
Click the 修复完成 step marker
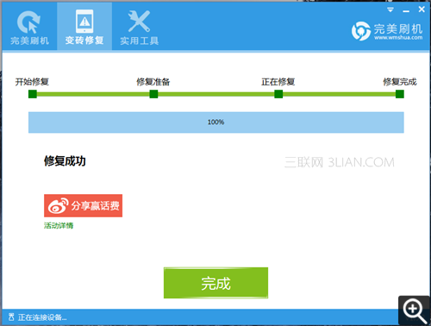click(x=400, y=94)
